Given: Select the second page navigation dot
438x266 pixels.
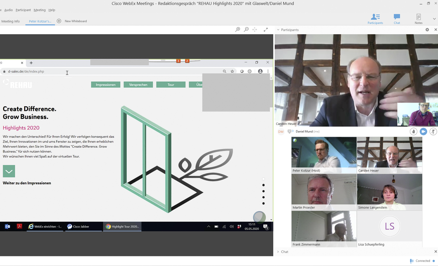Looking at the screenshot, I should point(263,185).
